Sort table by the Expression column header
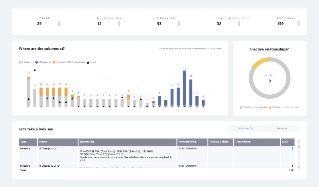This screenshot has width=319, height=187. pyautogui.click(x=127, y=142)
